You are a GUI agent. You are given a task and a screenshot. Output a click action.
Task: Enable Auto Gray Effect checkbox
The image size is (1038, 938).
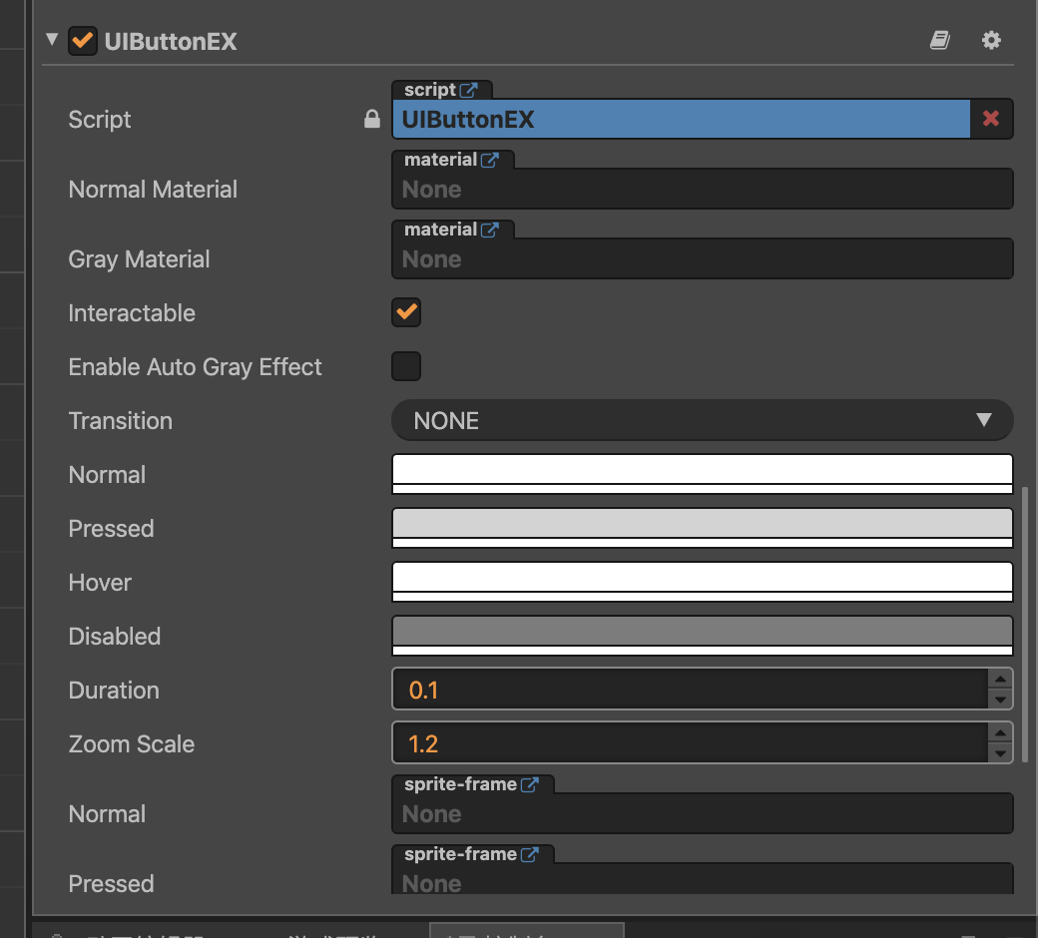(x=406, y=366)
